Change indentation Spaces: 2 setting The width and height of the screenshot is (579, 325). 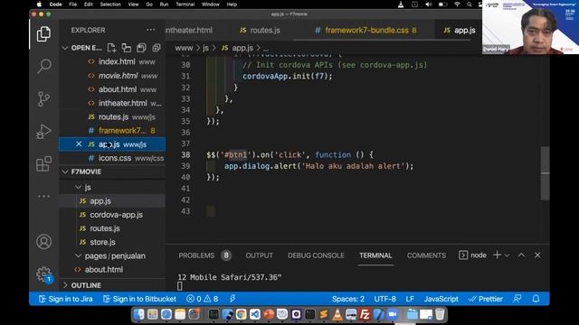(347, 299)
